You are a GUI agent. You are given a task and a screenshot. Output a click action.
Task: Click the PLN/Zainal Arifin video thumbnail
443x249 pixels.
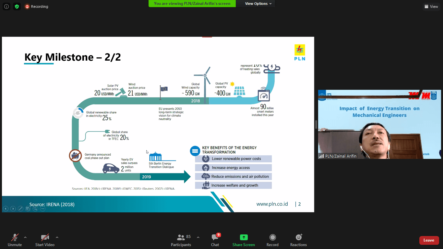tap(379, 124)
